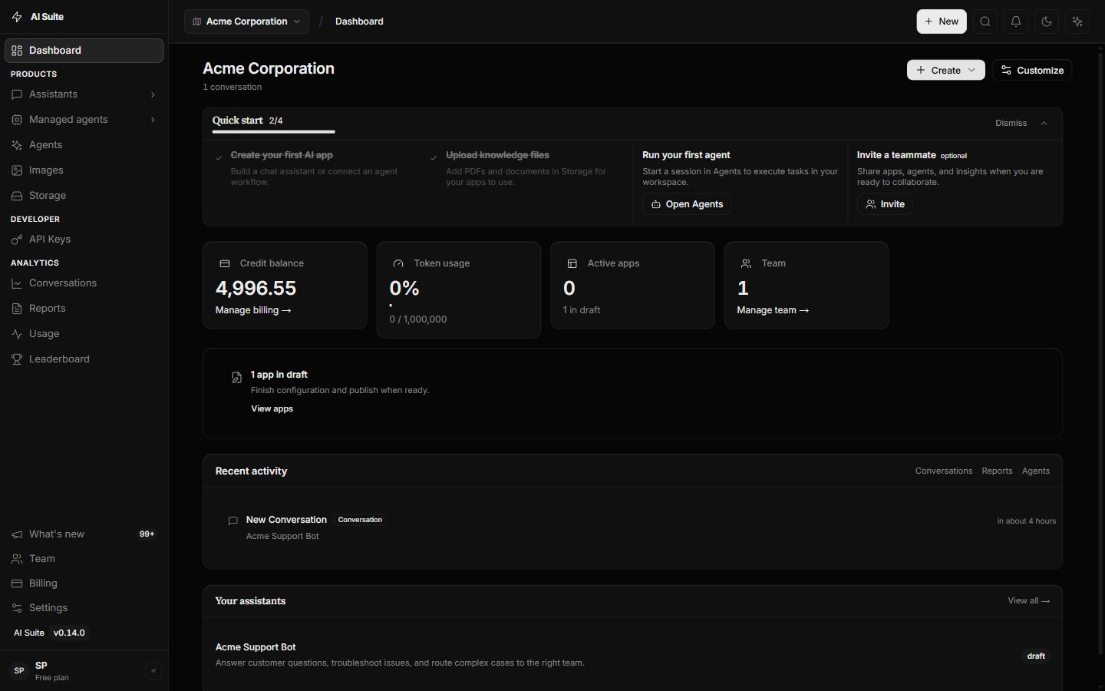
Task: Click the Active apps layout icon
Action: click(x=572, y=263)
